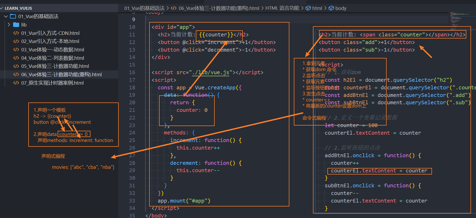Click '声明methods: increment: function' note
476x218 pixels.
click(75, 140)
